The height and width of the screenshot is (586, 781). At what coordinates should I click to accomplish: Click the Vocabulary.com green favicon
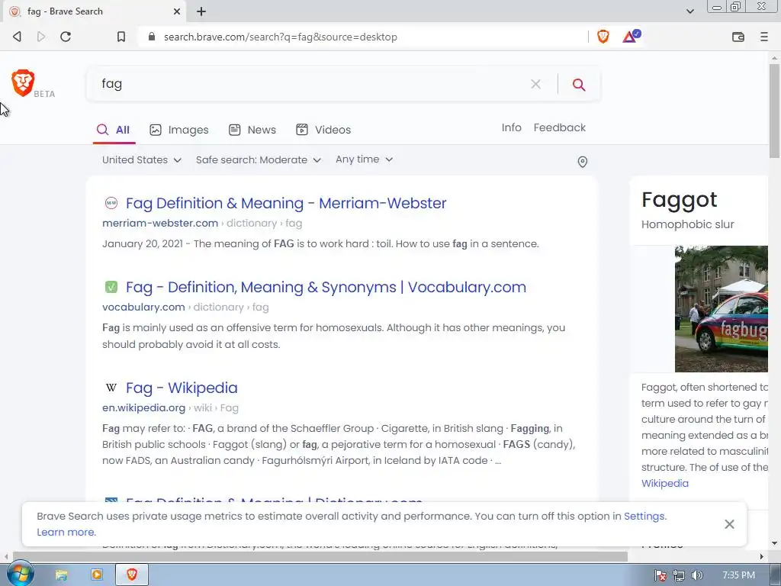(x=111, y=287)
